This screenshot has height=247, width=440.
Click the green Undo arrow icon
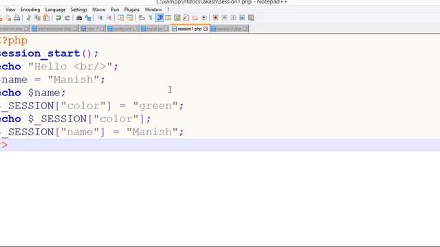click(x=58, y=18)
